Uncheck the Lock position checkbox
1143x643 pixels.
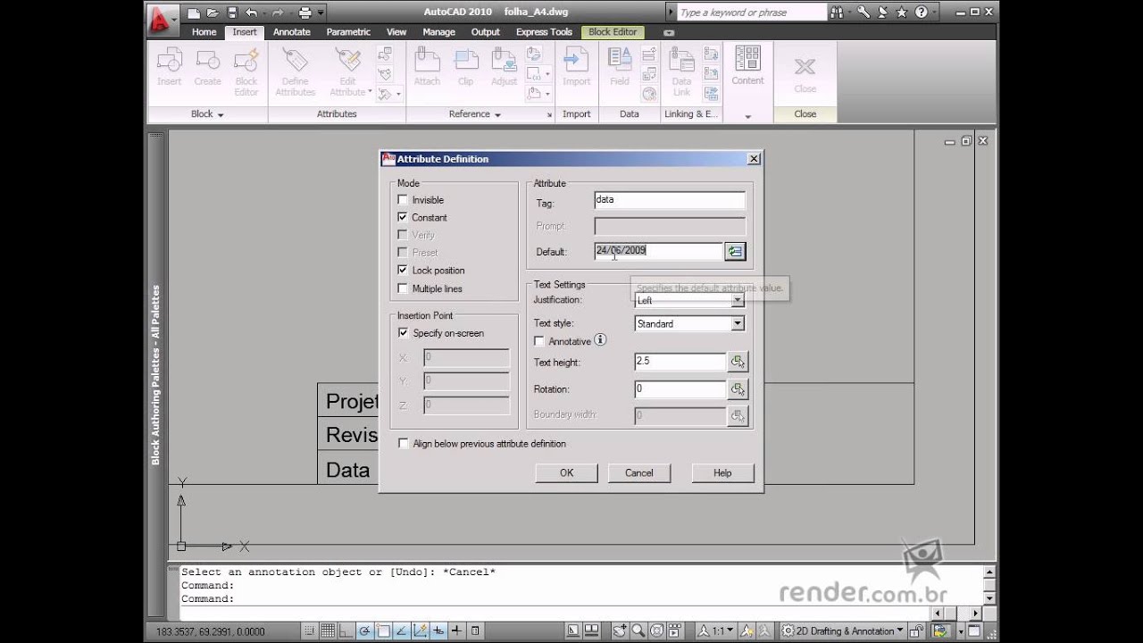(403, 270)
